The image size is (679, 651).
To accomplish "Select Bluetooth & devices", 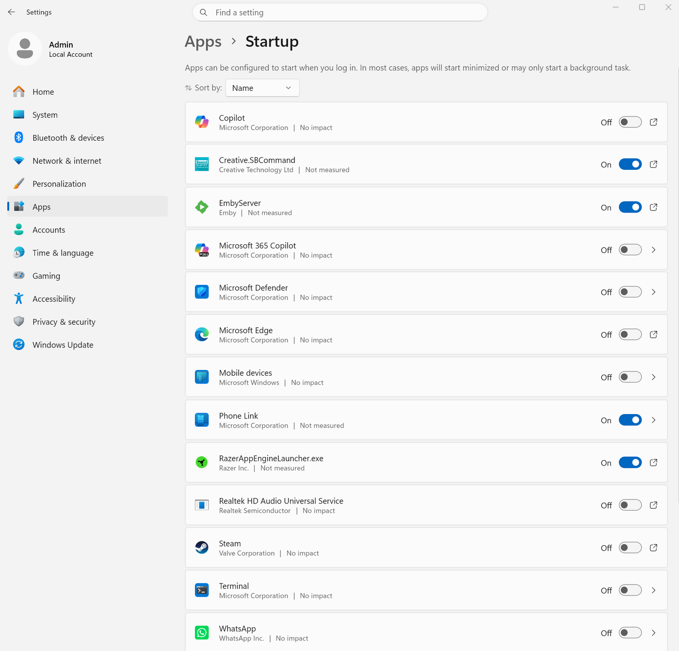I will tap(87, 138).
